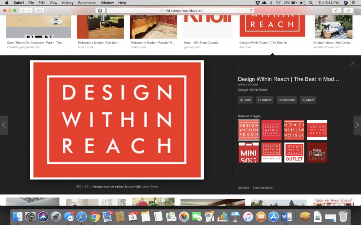Open Collections button

pos(286,100)
